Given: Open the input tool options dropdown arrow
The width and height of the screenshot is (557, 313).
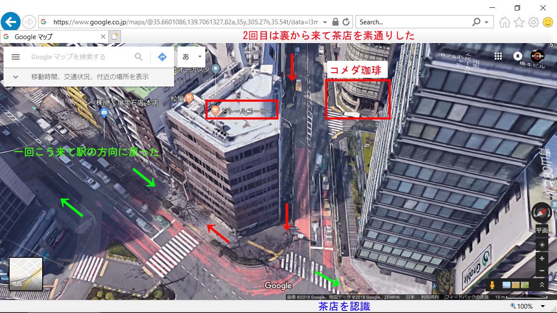Looking at the screenshot, I should point(200,57).
